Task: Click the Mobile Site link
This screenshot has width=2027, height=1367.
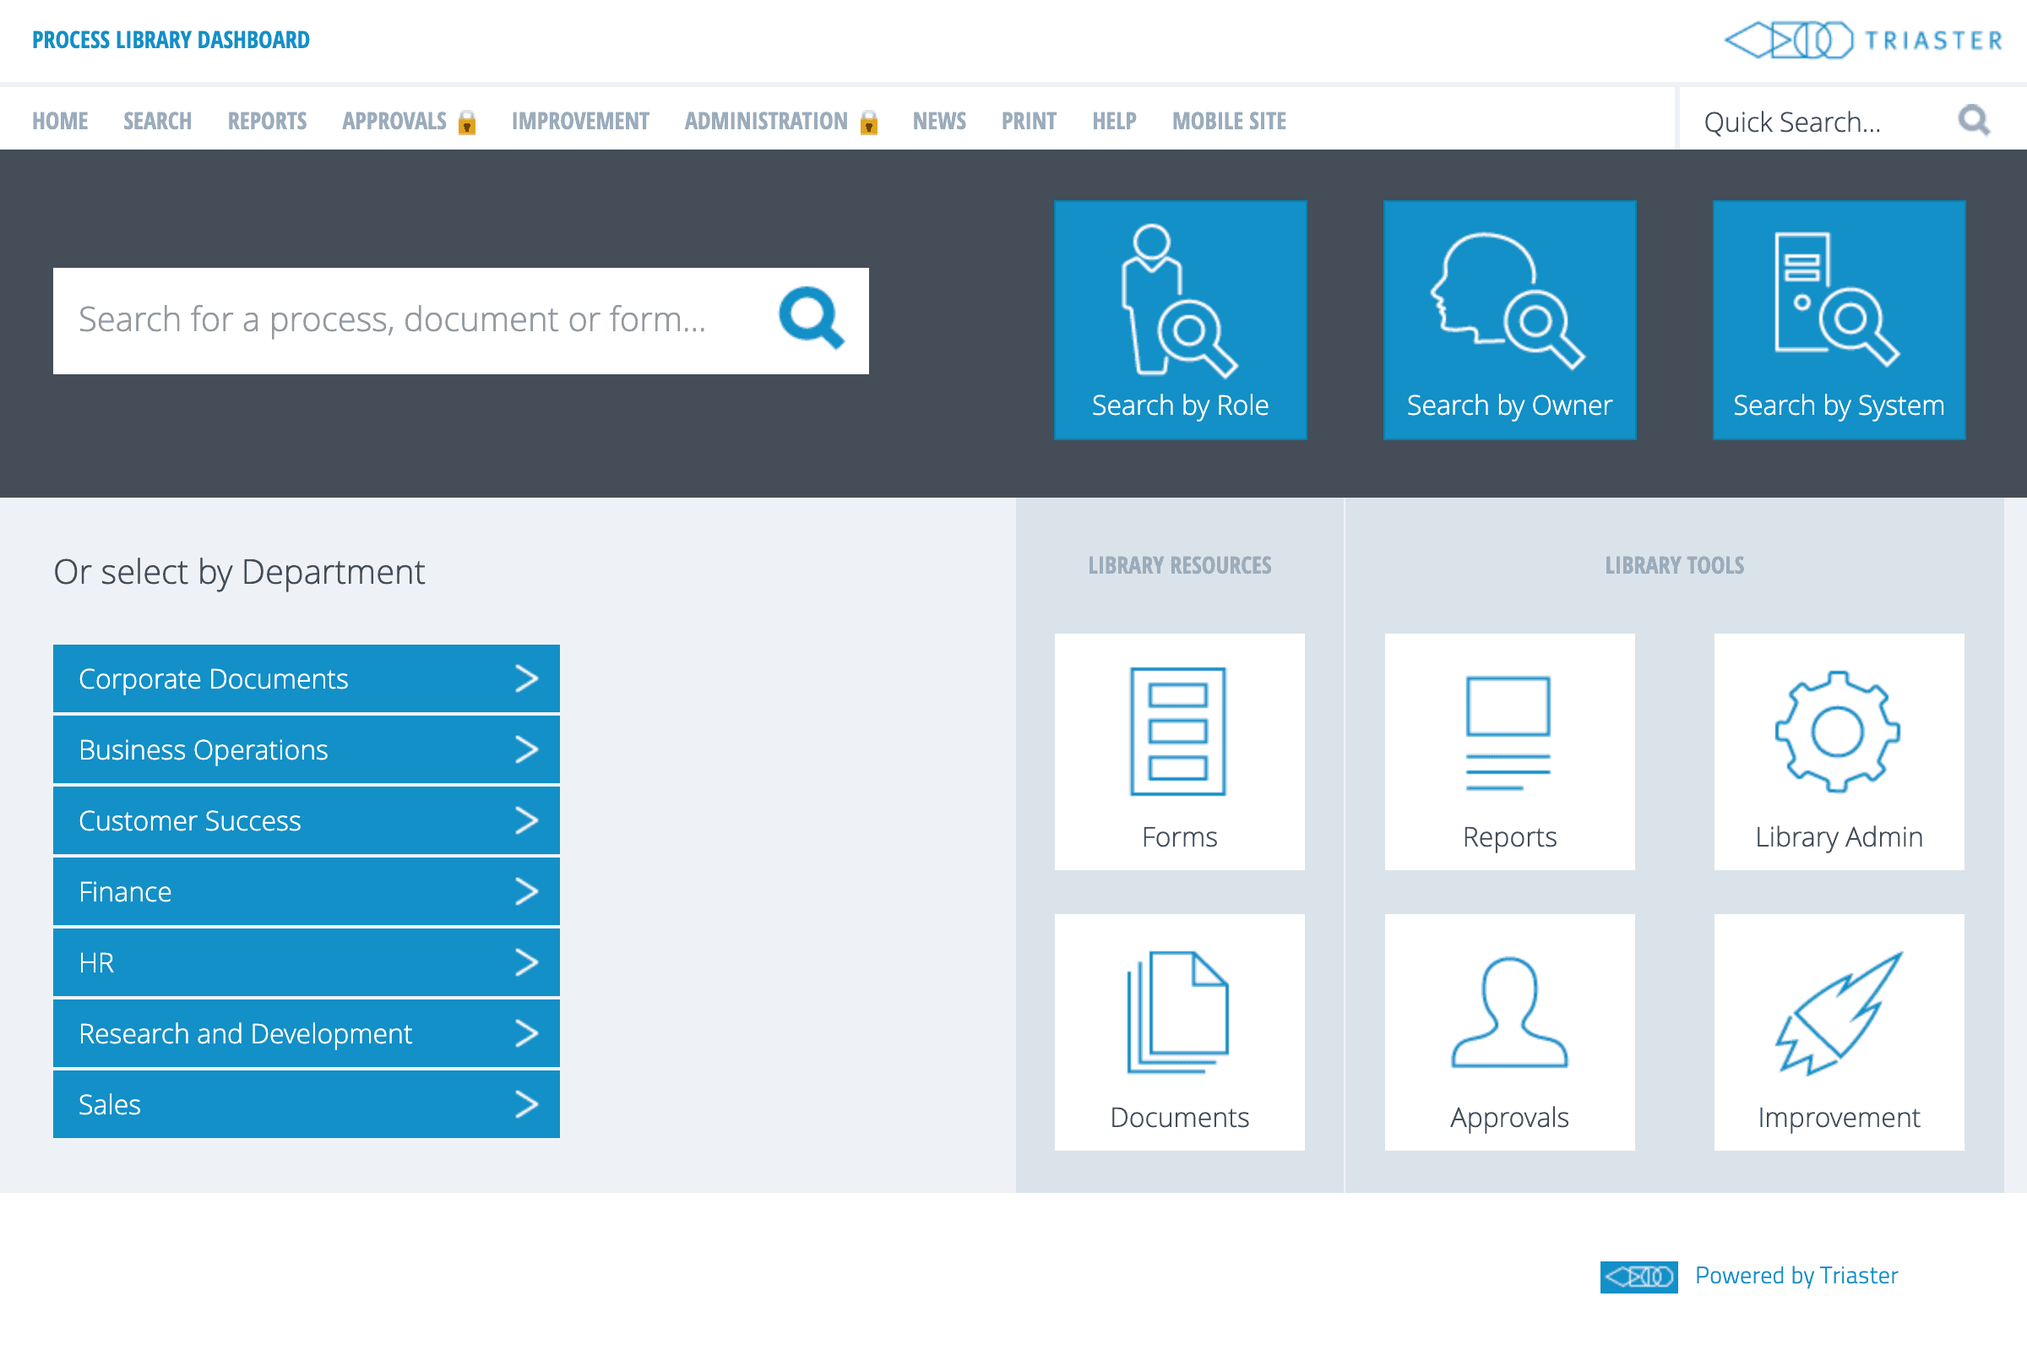Action: coord(1229,120)
